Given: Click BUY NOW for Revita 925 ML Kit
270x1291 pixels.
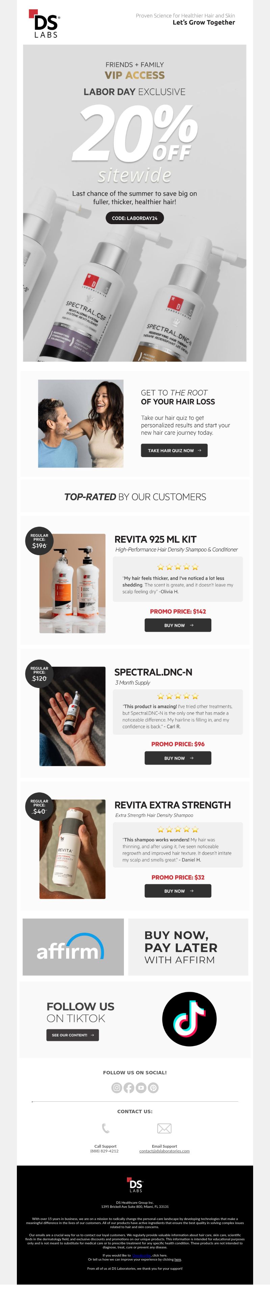Looking at the screenshot, I should coord(178,625).
